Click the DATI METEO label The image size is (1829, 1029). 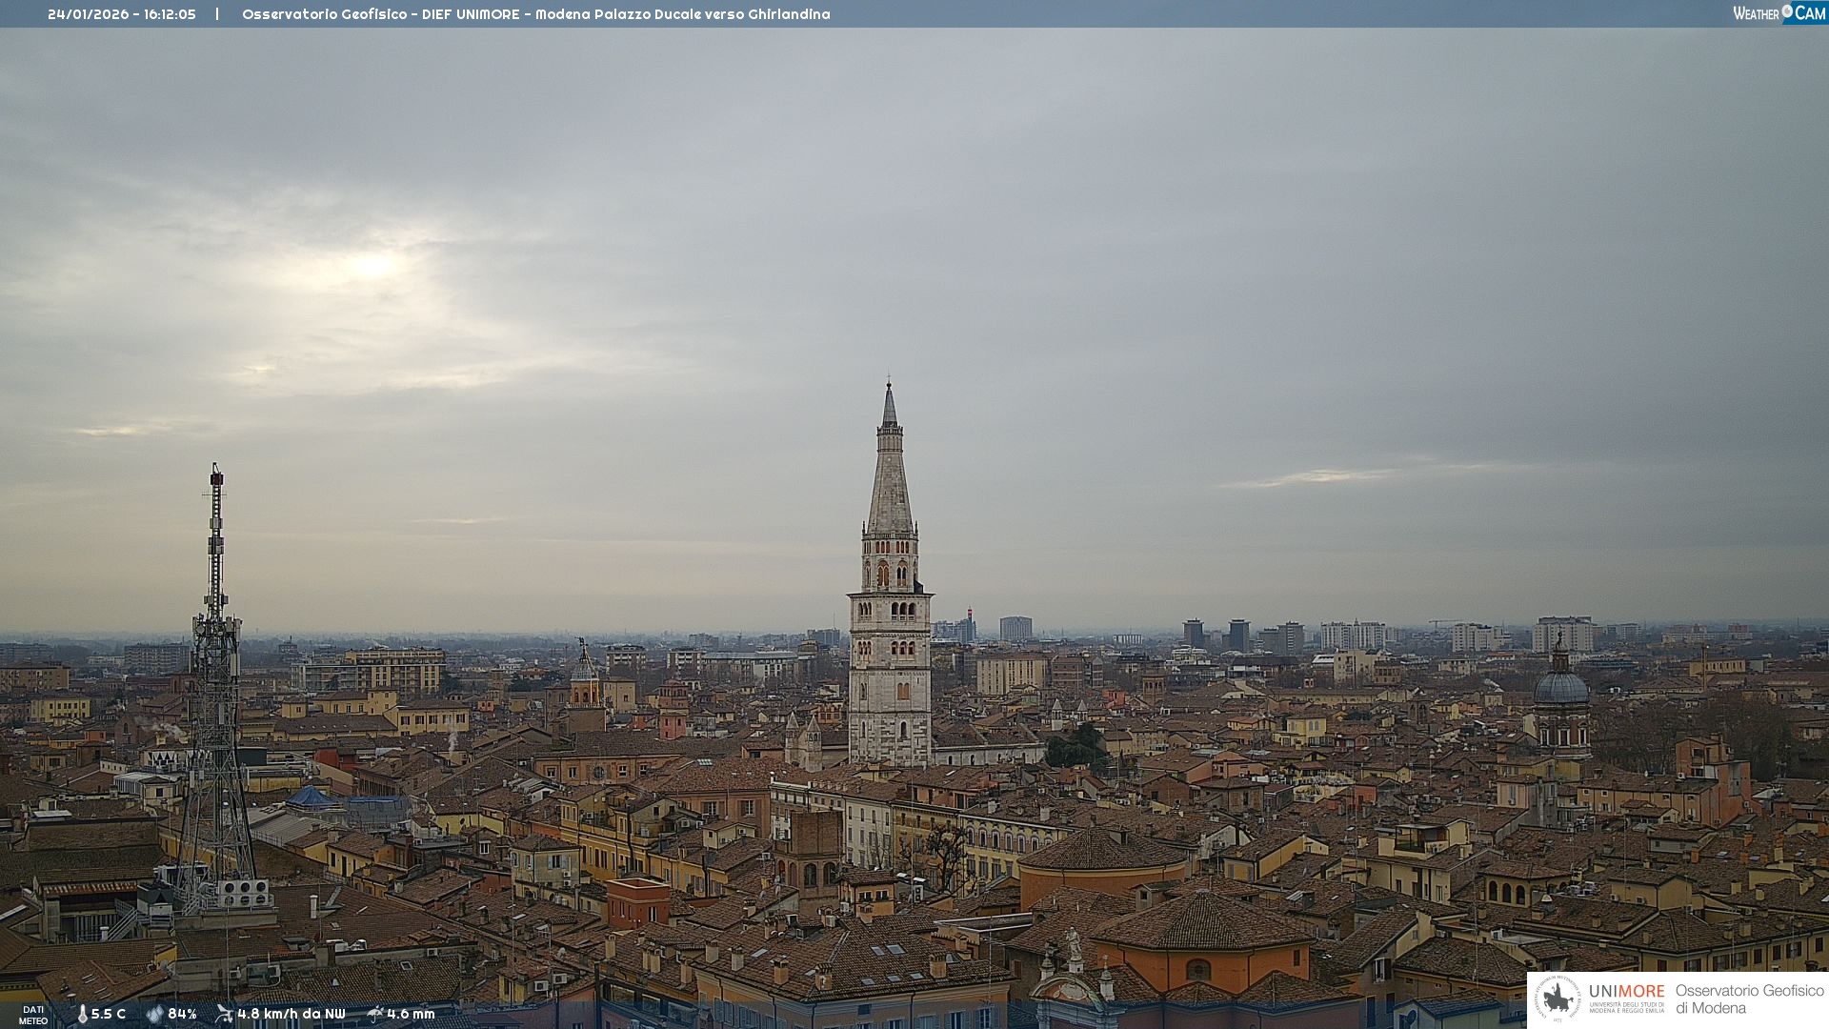32,1016
